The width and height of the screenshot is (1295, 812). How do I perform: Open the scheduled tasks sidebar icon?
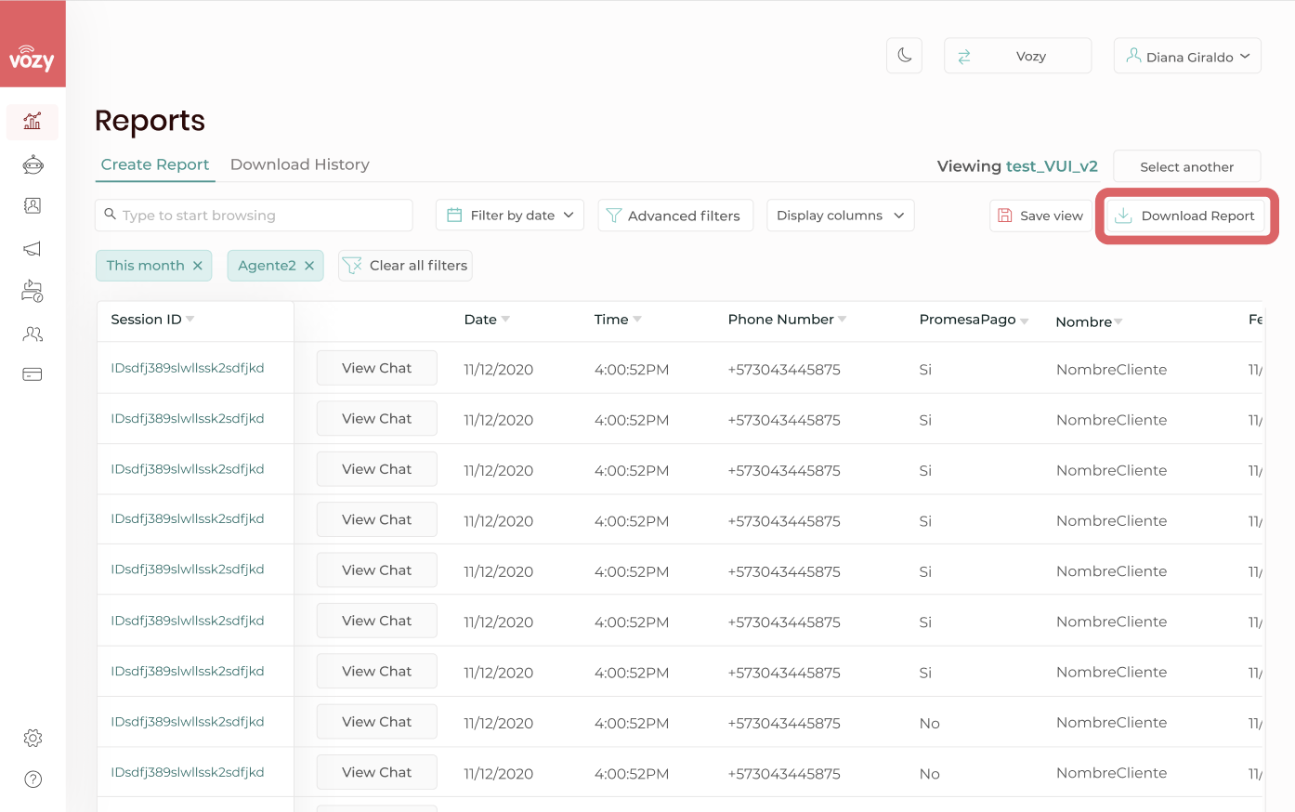click(x=33, y=291)
